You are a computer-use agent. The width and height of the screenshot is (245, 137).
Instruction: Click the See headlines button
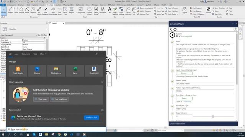coord(59,99)
